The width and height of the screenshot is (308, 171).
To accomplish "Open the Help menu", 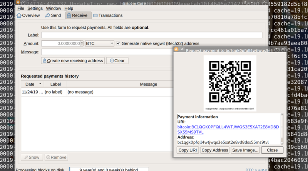I will pyautogui.click(x=69, y=8).
